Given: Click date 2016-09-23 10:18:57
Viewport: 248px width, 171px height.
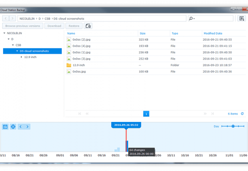Looking at the screenshot, I should pyautogui.click(x=217, y=65).
